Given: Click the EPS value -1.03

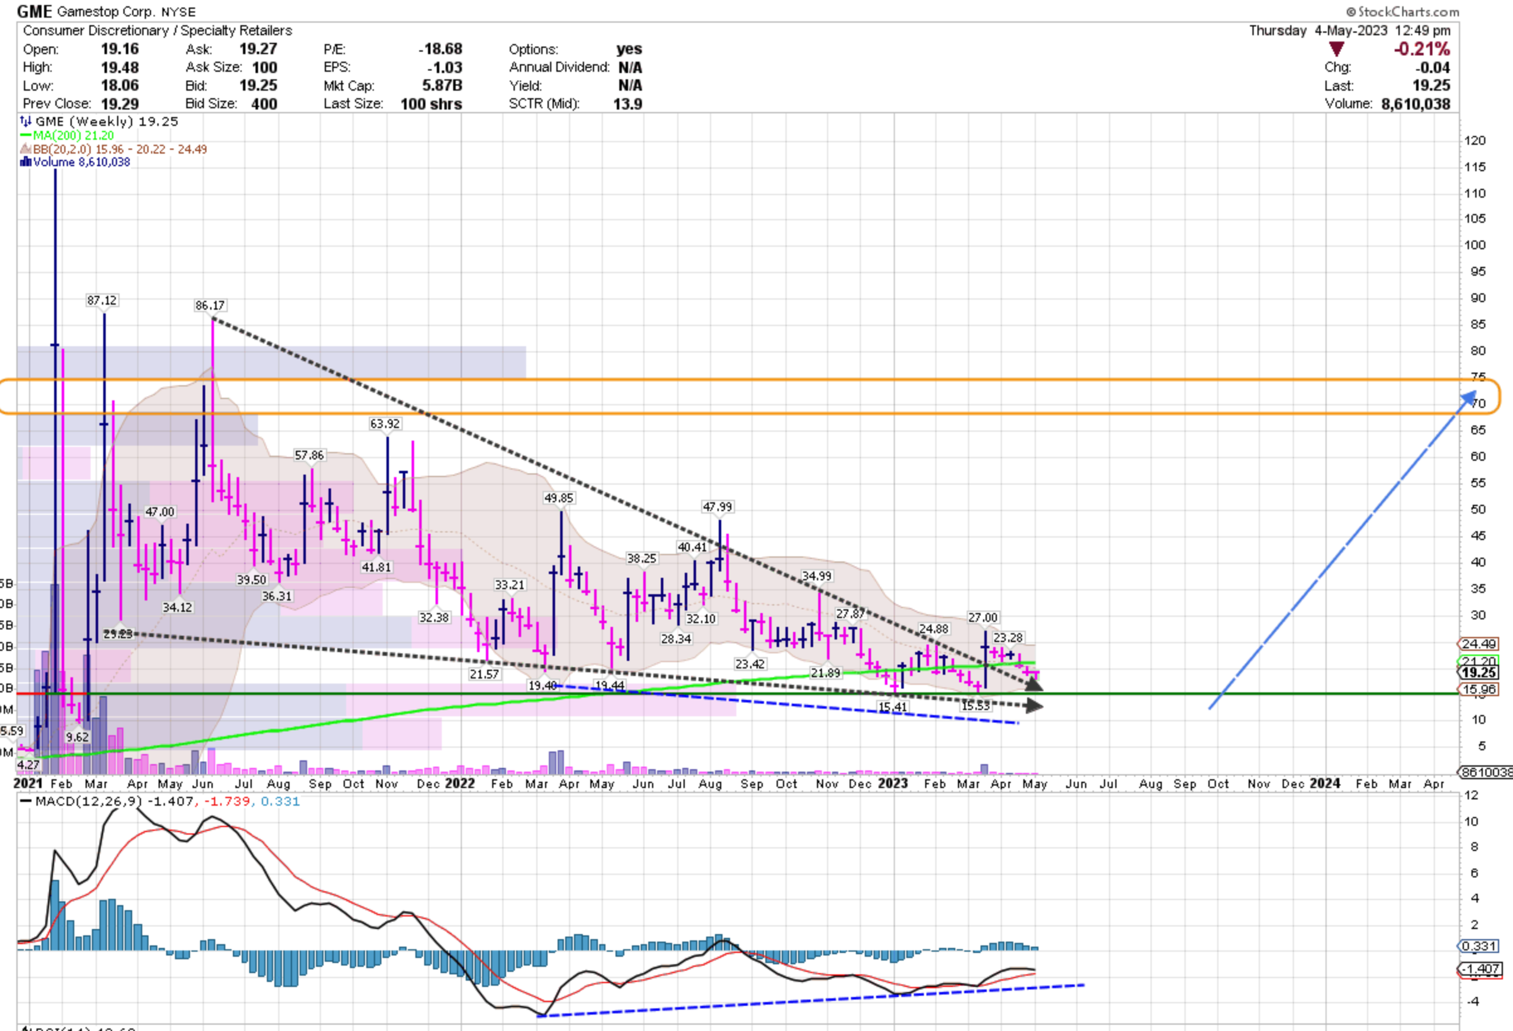Looking at the screenshot, I should (x=445, y=67).
